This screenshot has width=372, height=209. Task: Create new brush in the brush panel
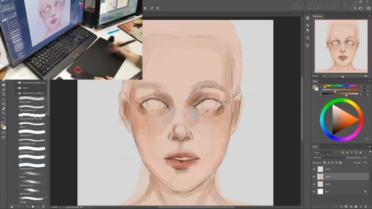38,207
